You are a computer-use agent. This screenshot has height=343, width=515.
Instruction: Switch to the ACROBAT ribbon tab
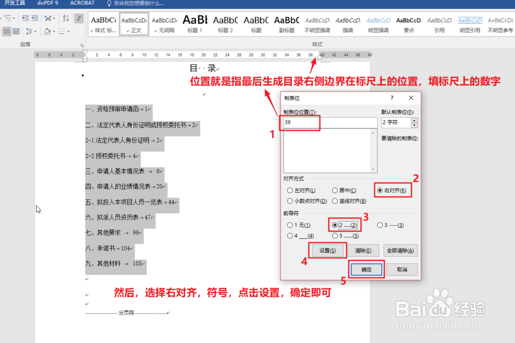(82, 3)
